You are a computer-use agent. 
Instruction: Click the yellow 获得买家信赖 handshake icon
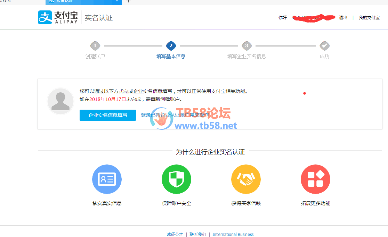click(246, 179)
